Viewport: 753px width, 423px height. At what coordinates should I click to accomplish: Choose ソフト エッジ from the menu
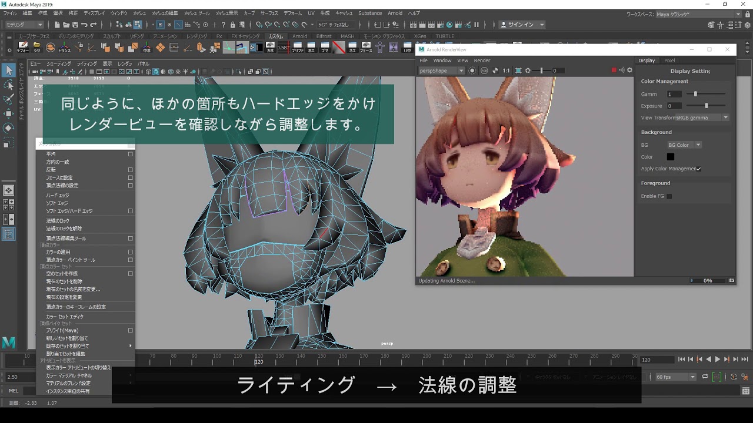pos(57,203)
